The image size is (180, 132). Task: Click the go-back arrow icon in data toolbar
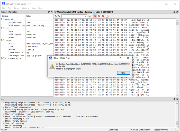[x=90, y=16]
